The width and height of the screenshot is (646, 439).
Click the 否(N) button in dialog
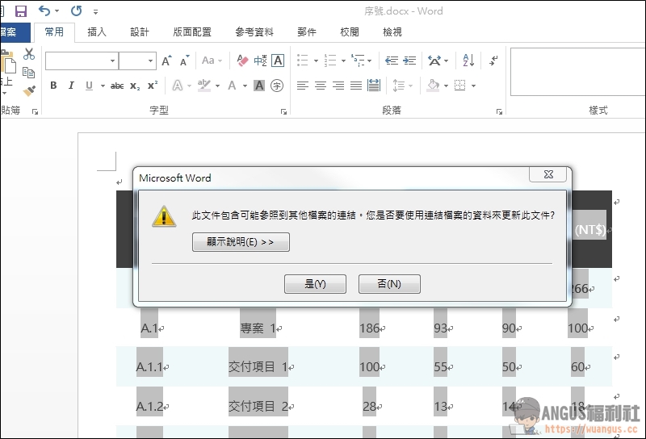pos(389,284)
